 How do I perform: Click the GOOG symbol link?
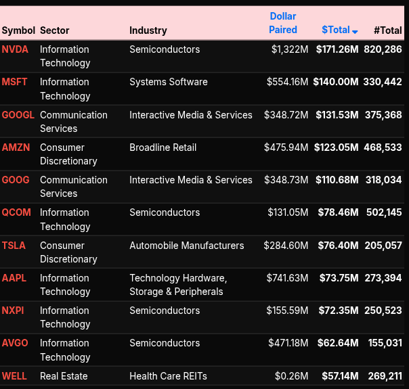pyautogui.click(x=15, y=180)
